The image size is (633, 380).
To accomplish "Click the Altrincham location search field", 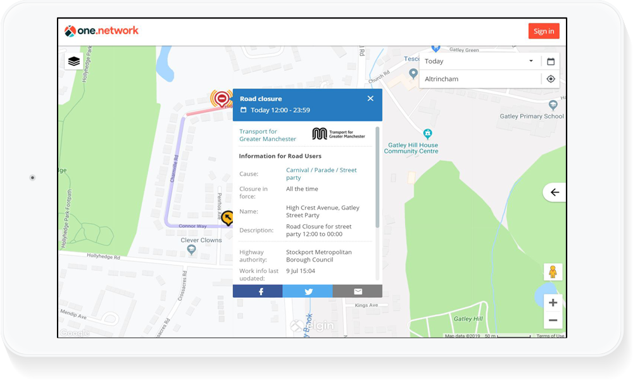I will tap(481, 79).
